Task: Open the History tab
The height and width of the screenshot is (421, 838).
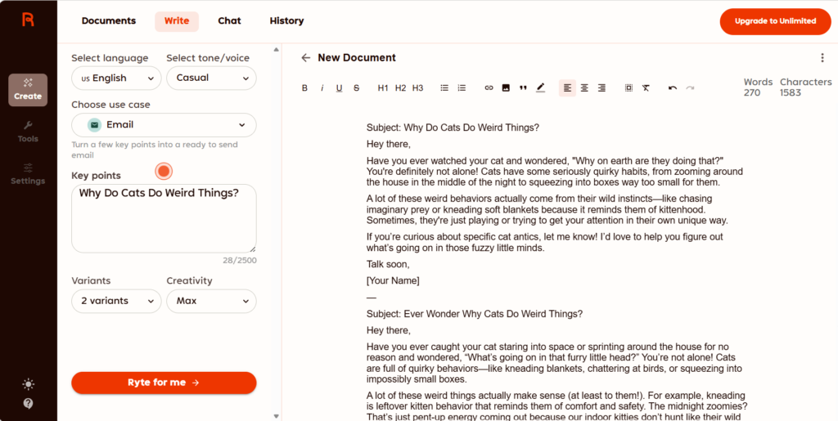Action: point(286,21)
